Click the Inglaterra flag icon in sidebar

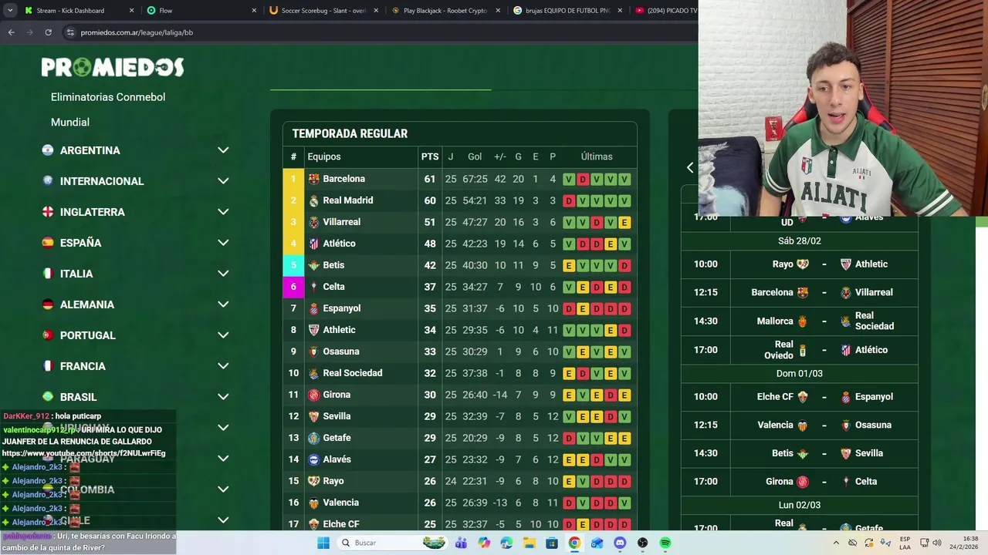(48, 212)
